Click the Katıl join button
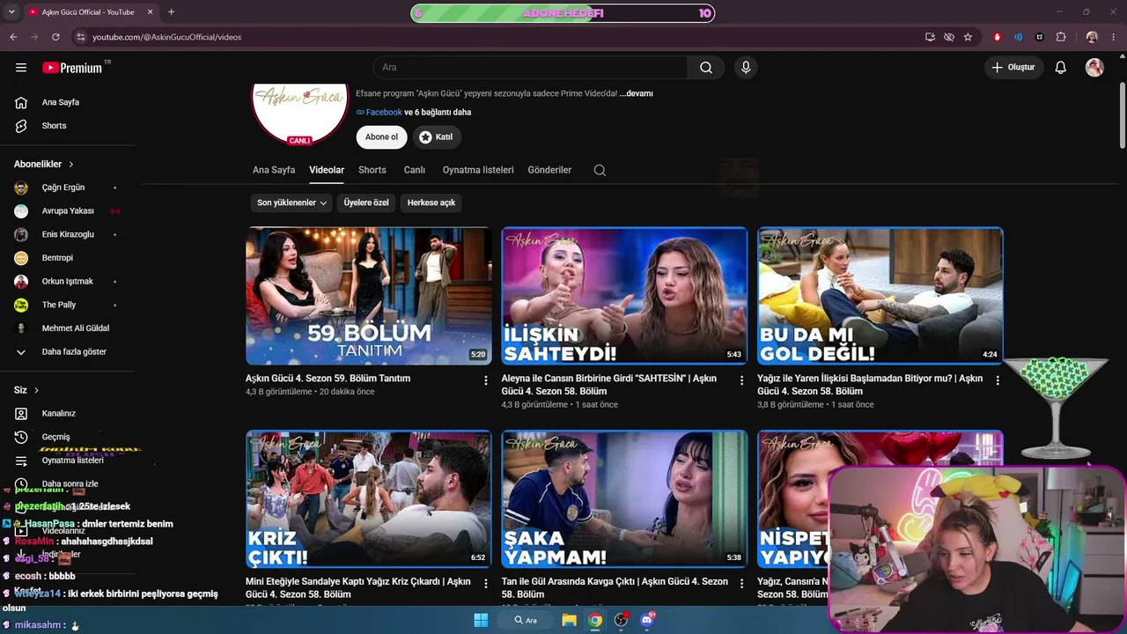 pos(437,136)
